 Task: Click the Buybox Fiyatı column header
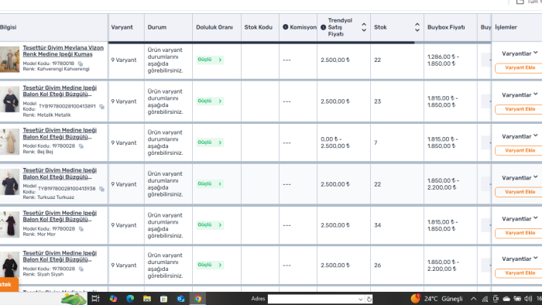pos(446,27)
